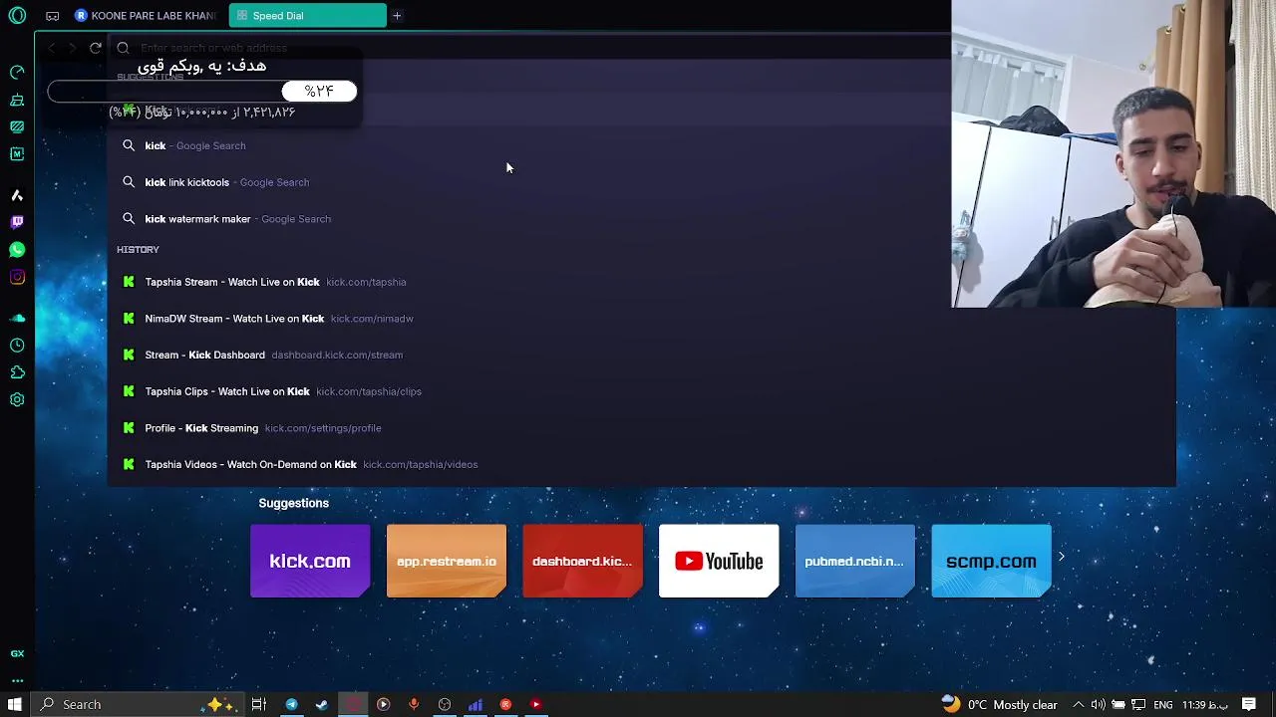This screenshot has height=717, width=1276.
Task: Open Task View in the taskbar
Action: pyautogui.click(x=259, y=704)
